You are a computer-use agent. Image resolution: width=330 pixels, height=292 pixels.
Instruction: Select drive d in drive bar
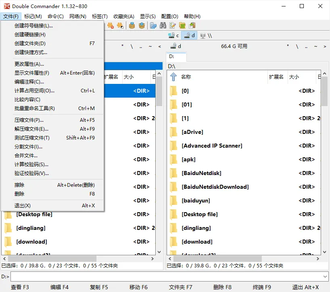pyautogui.click(x=189, y=35)
